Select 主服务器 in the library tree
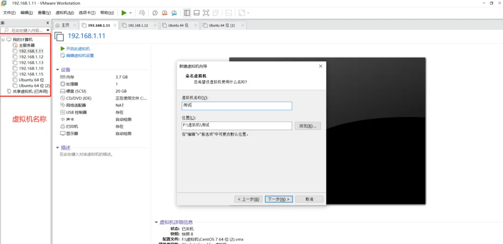 pos(27,45)
